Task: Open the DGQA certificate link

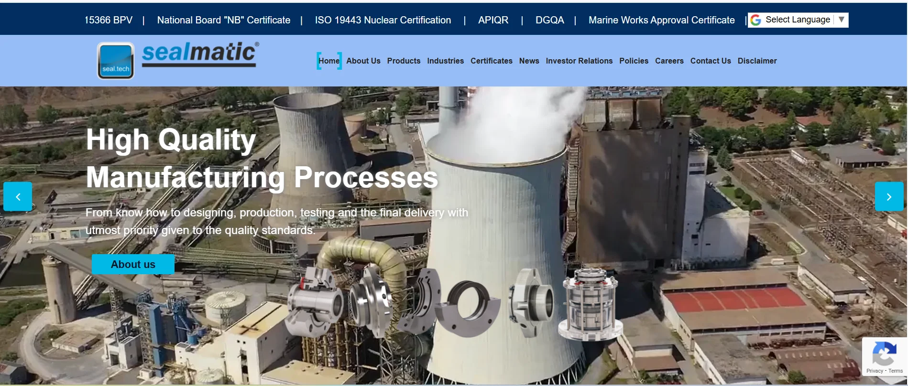Action: point(550,20)
